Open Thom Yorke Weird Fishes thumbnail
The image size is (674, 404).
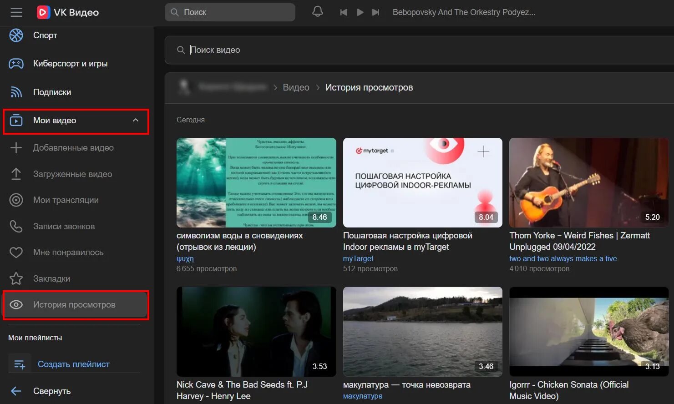[x=589, y=182]
